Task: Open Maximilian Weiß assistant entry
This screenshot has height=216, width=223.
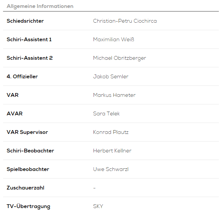Action: 114,39
